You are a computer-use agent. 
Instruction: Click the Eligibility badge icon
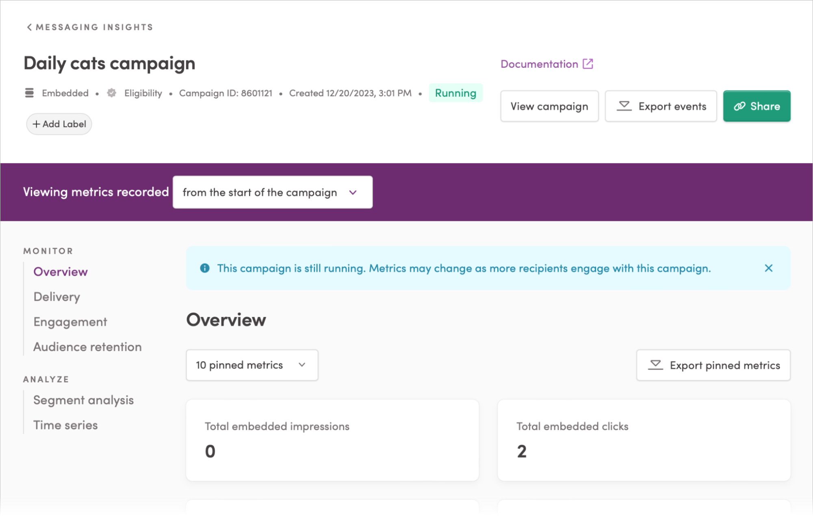112,93
